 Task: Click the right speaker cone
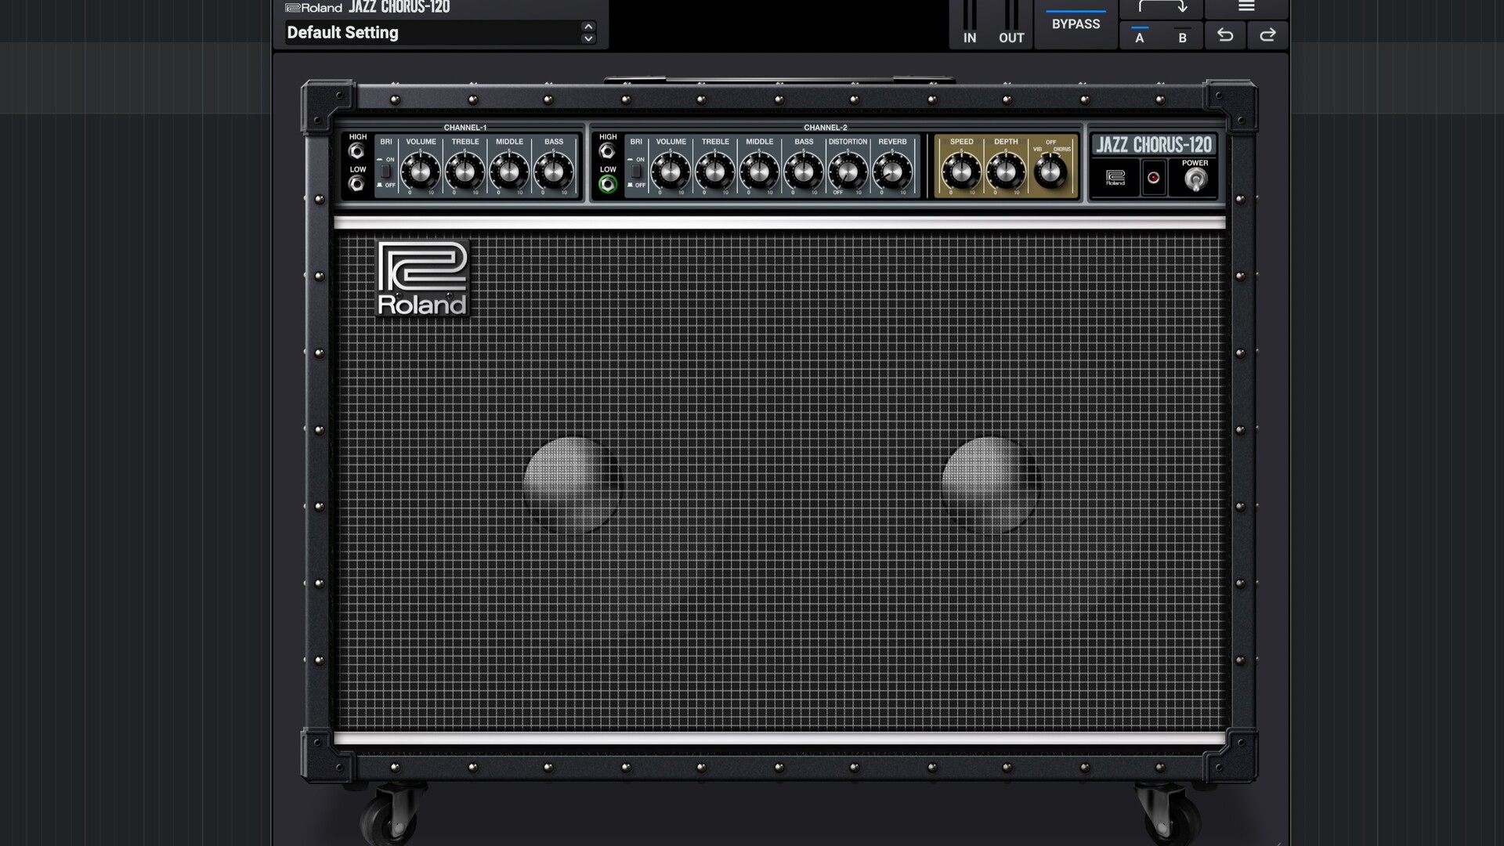[x=990, y=485]
